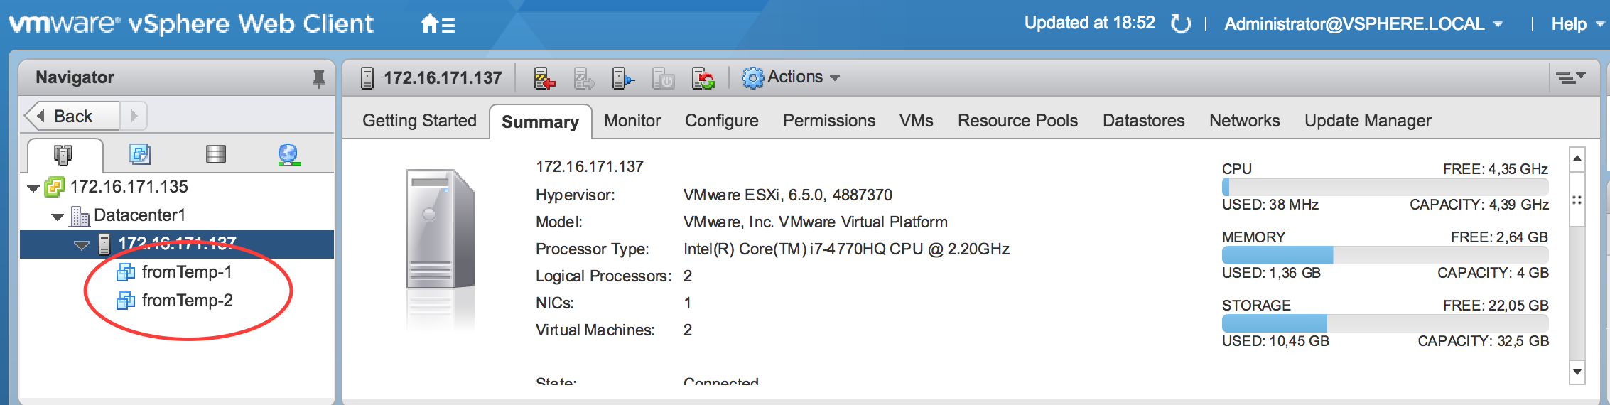Click the Reboot host toolbar icon
1610x405 pixels.
click(703, 78)
